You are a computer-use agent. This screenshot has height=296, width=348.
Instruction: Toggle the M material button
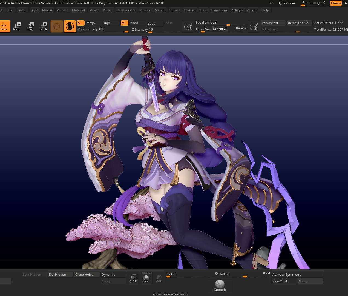125,23
